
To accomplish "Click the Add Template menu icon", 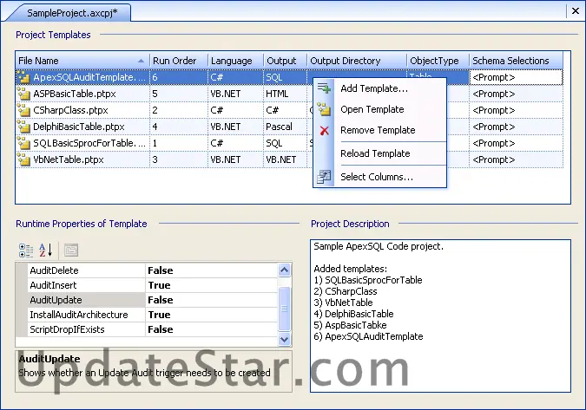I will point(324,88).
